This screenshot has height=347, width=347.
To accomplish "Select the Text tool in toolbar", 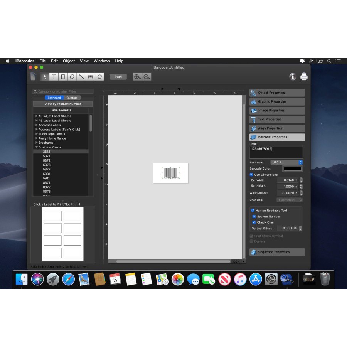I will click(x=54, y=77).
